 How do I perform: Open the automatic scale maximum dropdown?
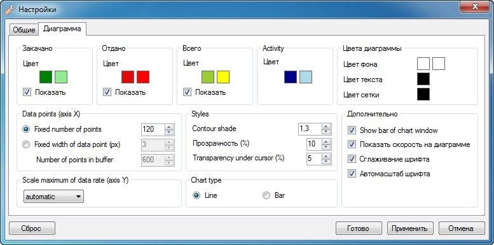coord(53,197)
